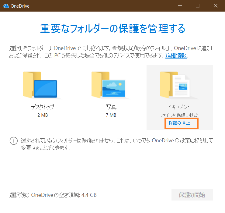Close the OneDrive window

pyautogui.click(x=216, y=6)
